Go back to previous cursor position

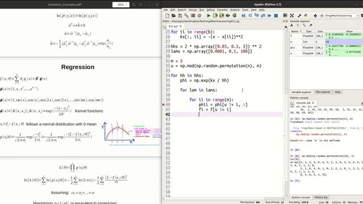tap(315, 15)
